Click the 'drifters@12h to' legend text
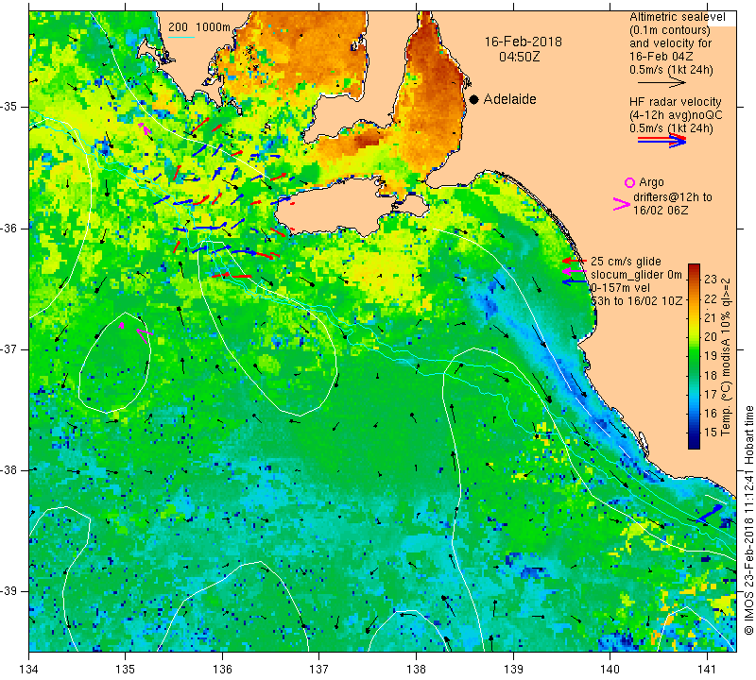This screenshot has width=756, height=680. [673, 197]
